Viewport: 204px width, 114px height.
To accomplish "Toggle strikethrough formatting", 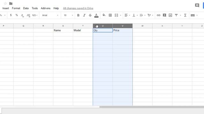I will [90, 15].
